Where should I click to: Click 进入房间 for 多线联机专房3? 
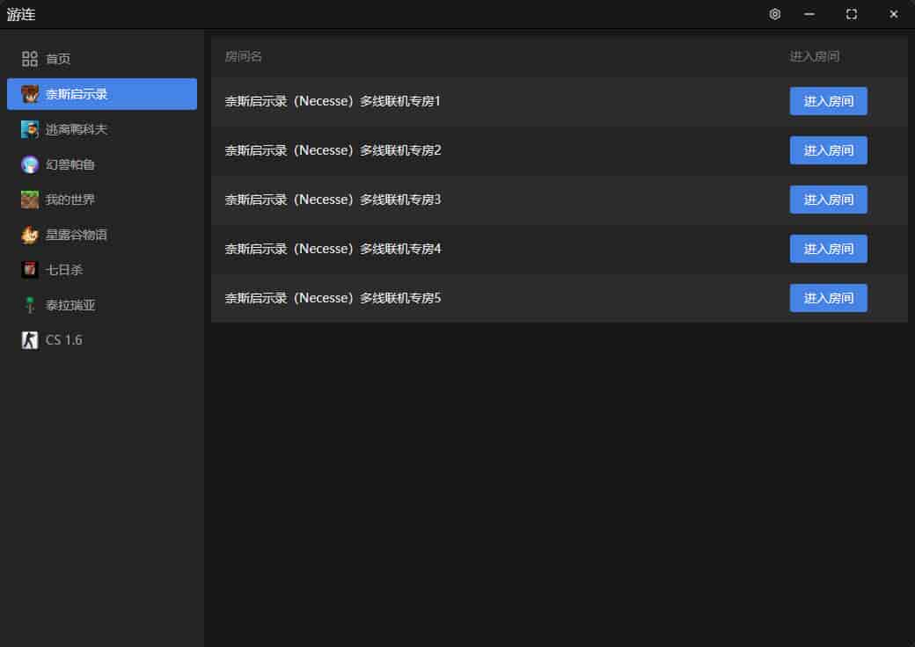tap(828, 200)
